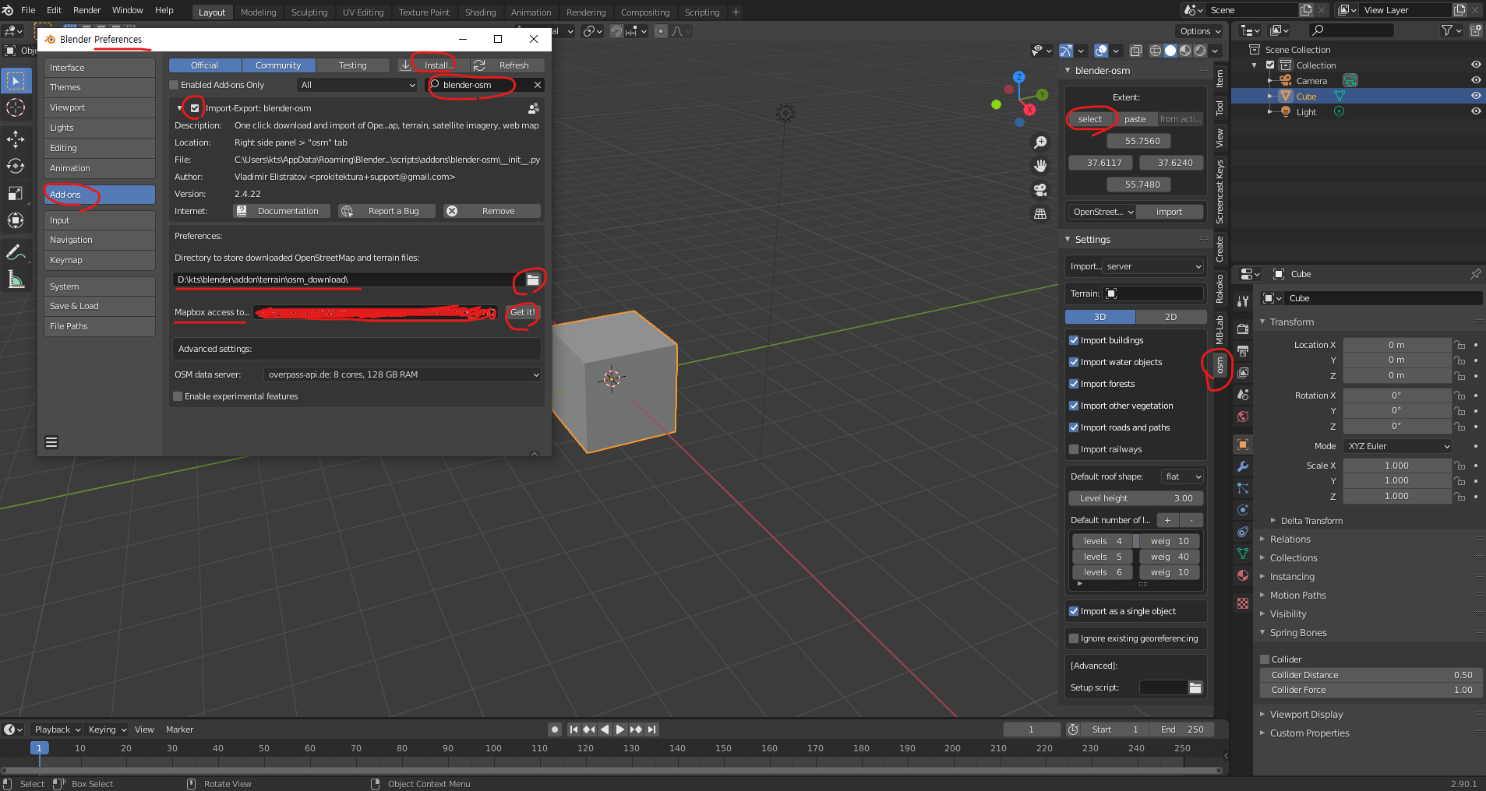Screen dimensions: 1486x791
Task: Open Default roof shape flat dropdown
Action: 1183,476
